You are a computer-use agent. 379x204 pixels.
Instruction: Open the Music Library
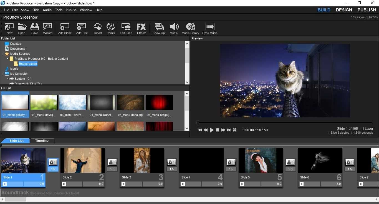(190, 28)
